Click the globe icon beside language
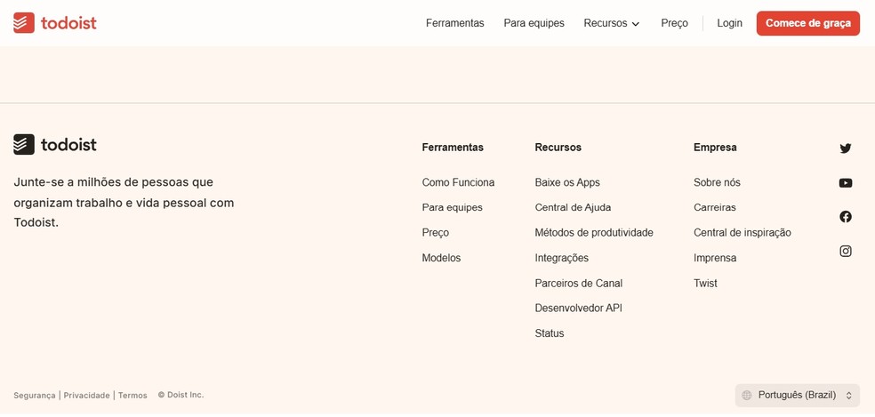This screenshot has width=875, height=417. coord(747,396)
